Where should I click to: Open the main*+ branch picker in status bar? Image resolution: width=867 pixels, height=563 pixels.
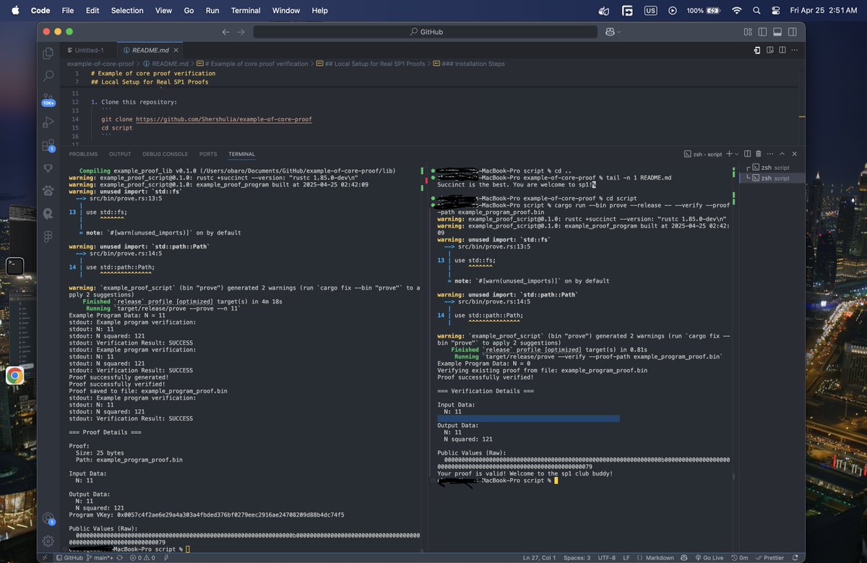(x=100, y=558)
